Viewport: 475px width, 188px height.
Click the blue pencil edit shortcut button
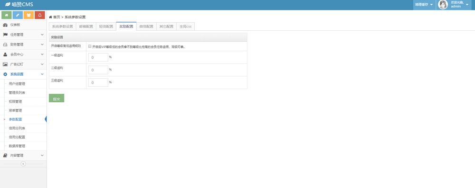[x=18, y=15]
